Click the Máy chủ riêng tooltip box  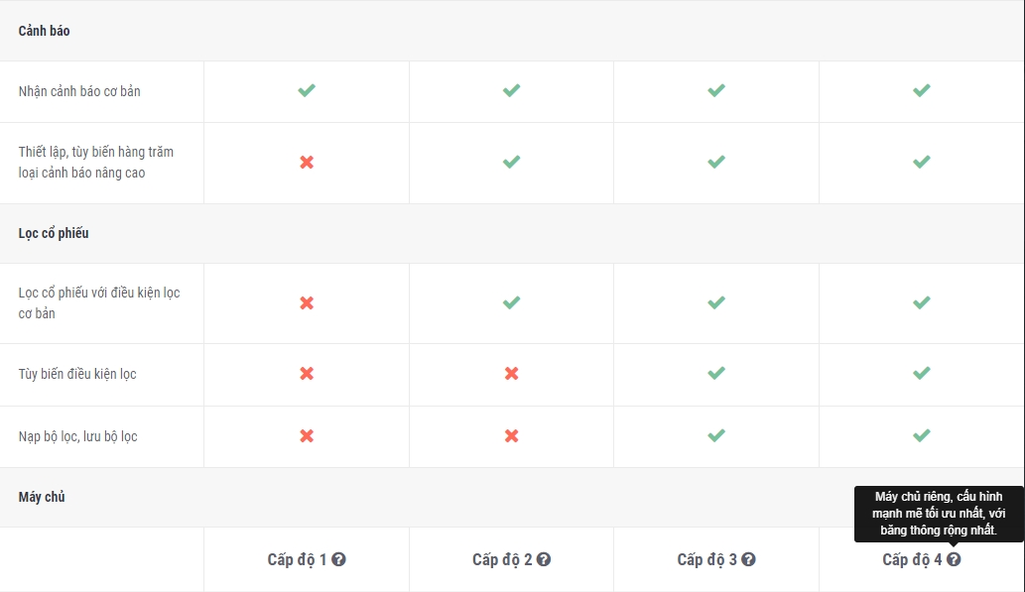click(939, 514)
